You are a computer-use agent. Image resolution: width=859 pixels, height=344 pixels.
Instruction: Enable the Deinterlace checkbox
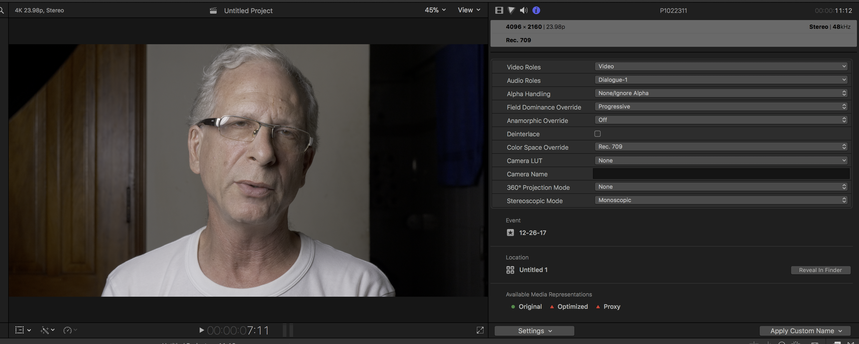click(x=597, y=133)
